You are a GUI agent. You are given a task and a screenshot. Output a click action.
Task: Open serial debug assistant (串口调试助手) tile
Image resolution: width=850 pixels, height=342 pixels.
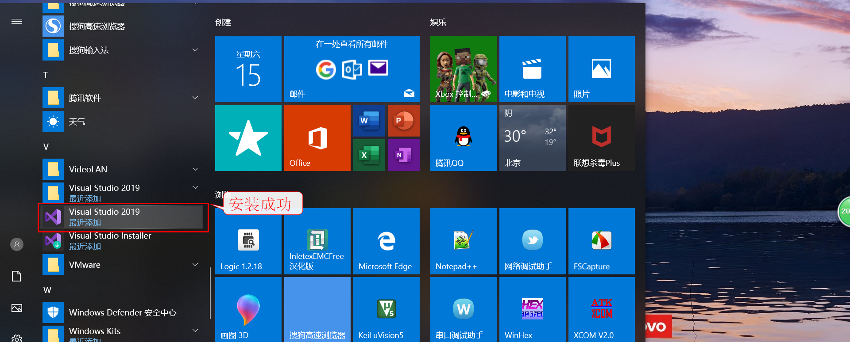(464, 309)
